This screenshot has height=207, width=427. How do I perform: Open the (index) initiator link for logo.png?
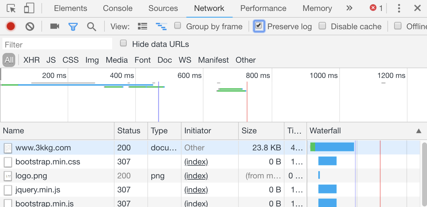[x=196, y=176]
